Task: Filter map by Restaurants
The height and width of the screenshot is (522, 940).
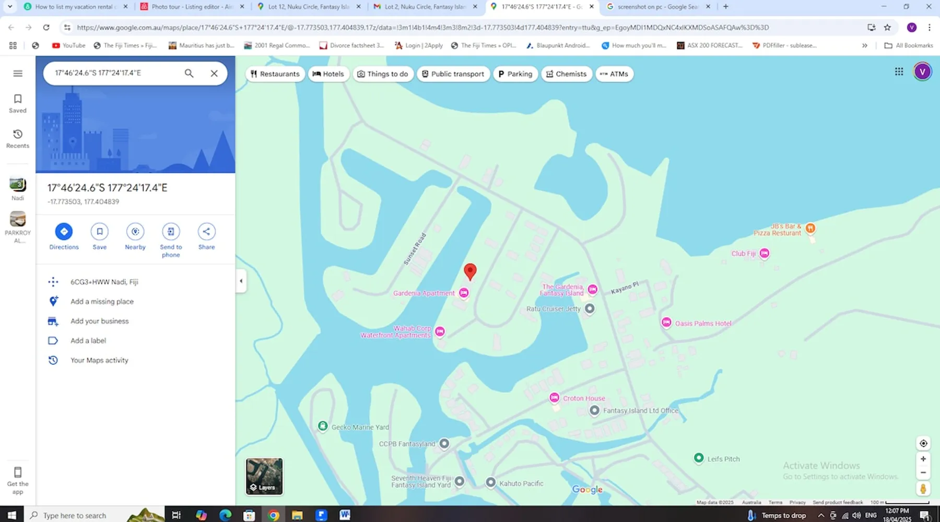Action: point(275,74)
